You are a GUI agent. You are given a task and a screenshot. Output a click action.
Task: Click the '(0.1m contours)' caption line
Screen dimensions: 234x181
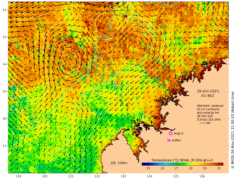point(208,109)
